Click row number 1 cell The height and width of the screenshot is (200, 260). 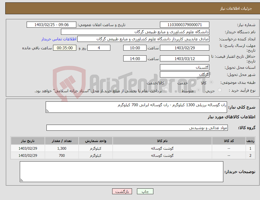point(250,148)
